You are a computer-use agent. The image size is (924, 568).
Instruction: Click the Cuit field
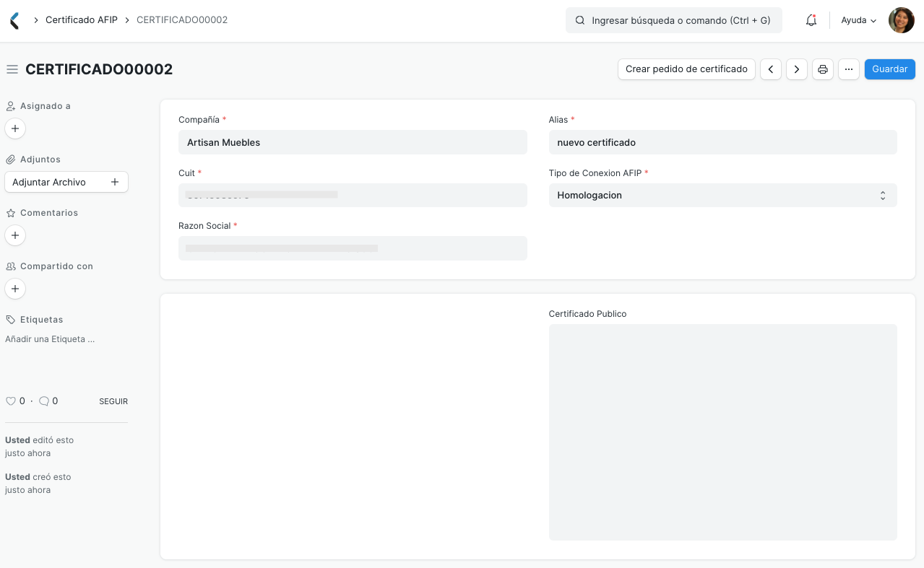pos(353,195)
